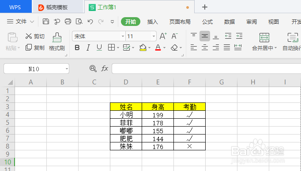
Task: Click the Print icon
Action: tap(68, 22)
